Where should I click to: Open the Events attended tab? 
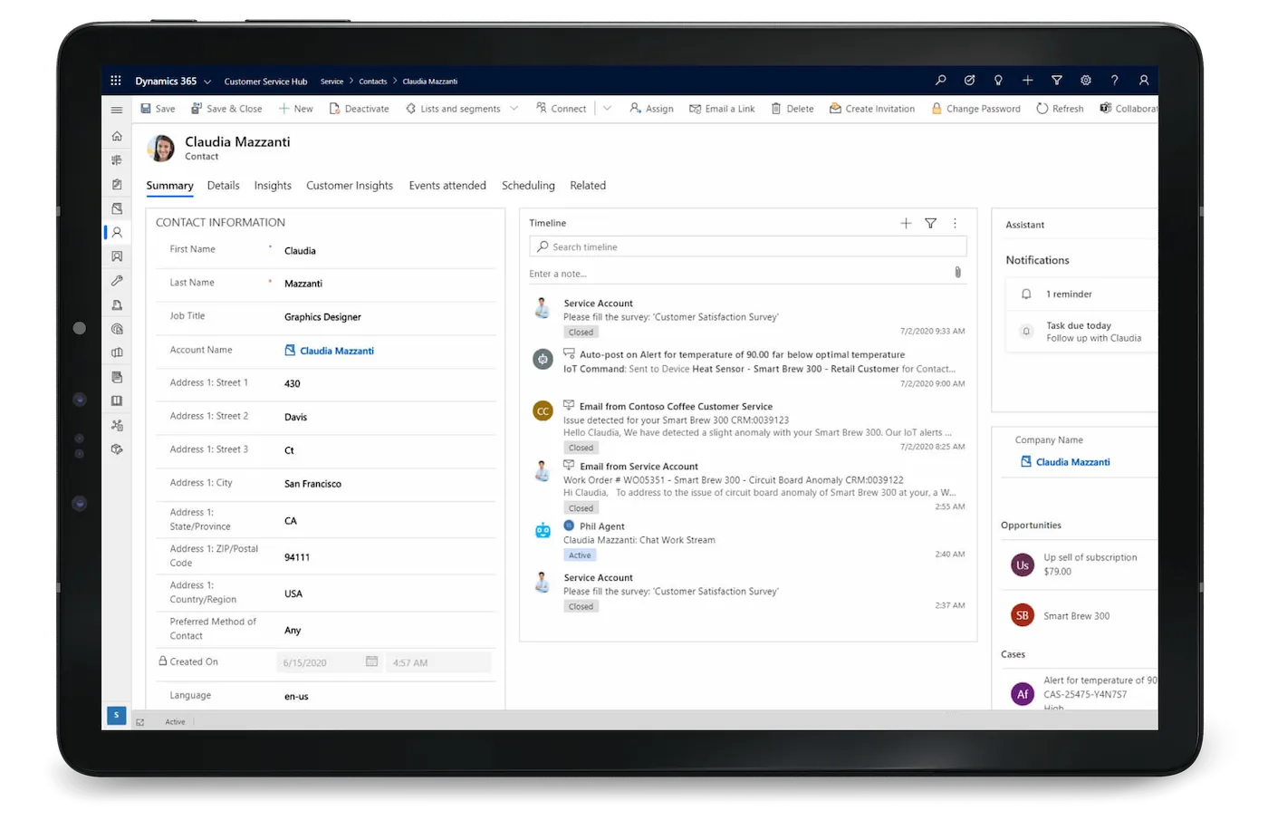point(447,186)
